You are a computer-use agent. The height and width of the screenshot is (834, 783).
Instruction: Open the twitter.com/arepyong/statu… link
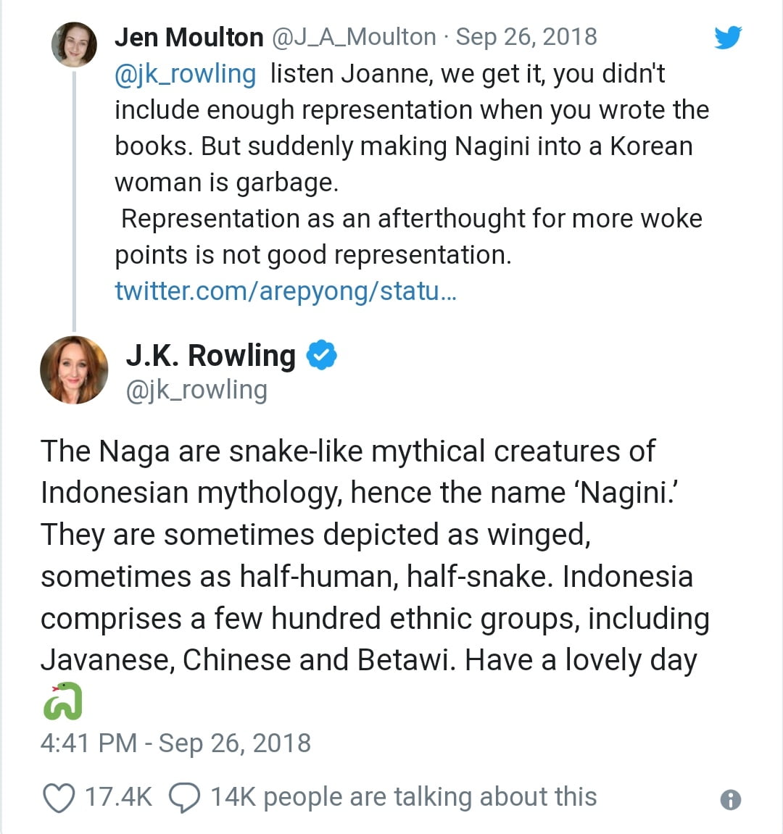click(286, 291)
